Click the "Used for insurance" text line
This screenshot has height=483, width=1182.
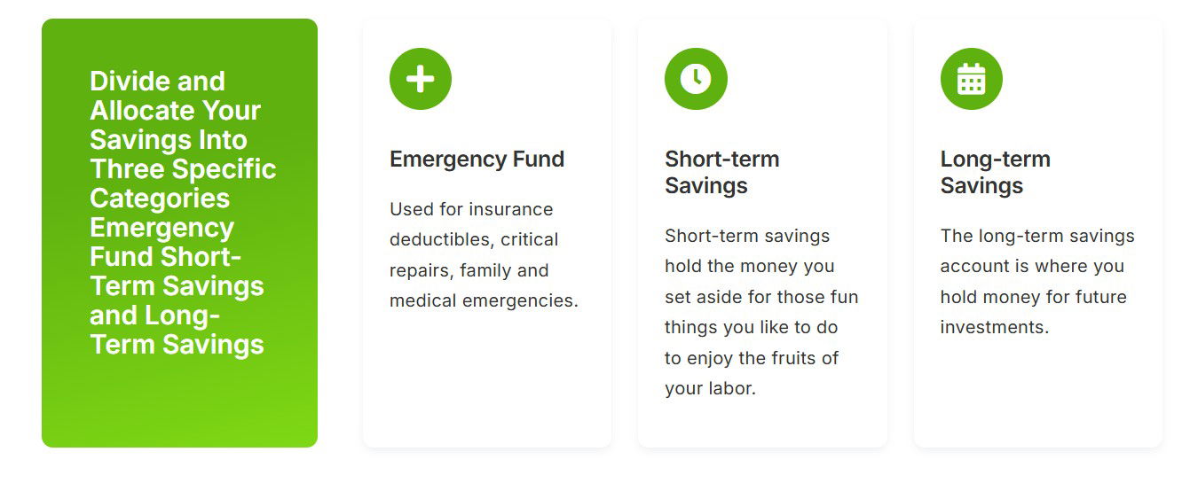coord(470,209)
